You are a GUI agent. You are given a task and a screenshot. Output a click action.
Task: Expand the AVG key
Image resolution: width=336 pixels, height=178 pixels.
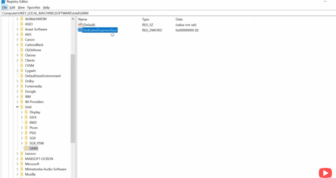17,34
